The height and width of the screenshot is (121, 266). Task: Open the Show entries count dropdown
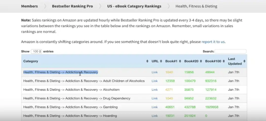pos(36,52)
